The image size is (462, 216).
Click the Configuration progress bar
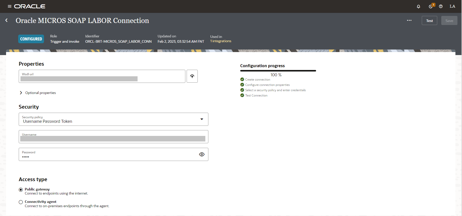click(278, 71)
